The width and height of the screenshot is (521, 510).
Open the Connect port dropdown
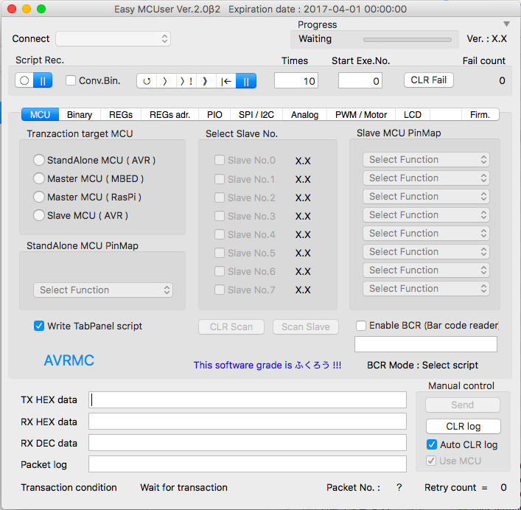(x=113, y=39)
